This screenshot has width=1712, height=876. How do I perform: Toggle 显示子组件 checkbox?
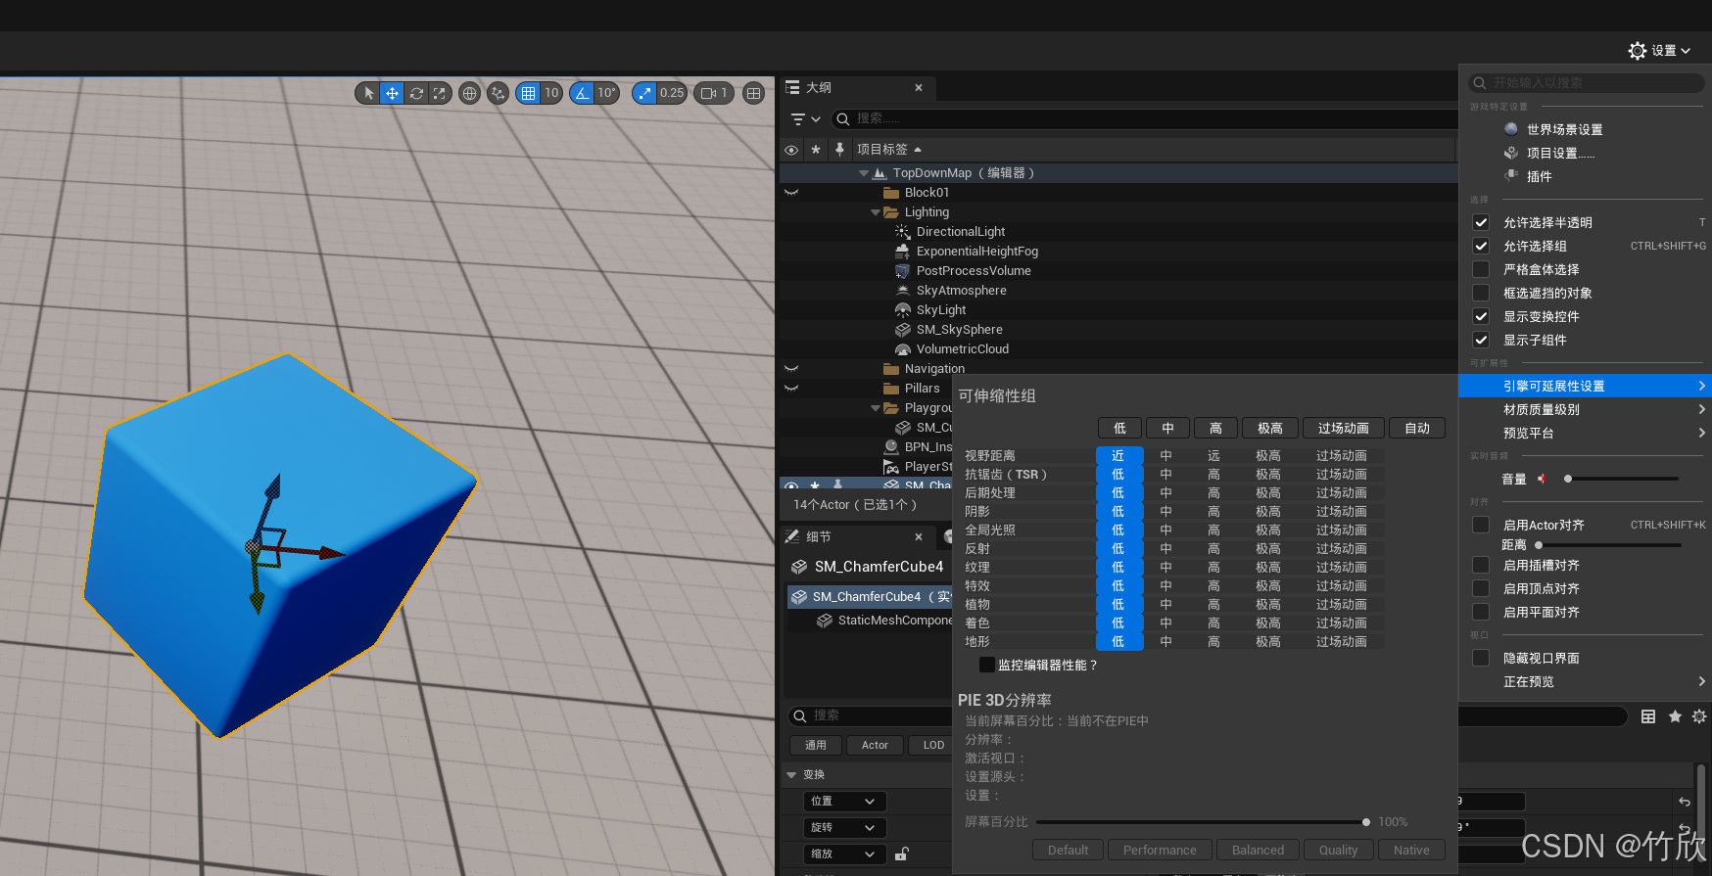pos(1481,340)
